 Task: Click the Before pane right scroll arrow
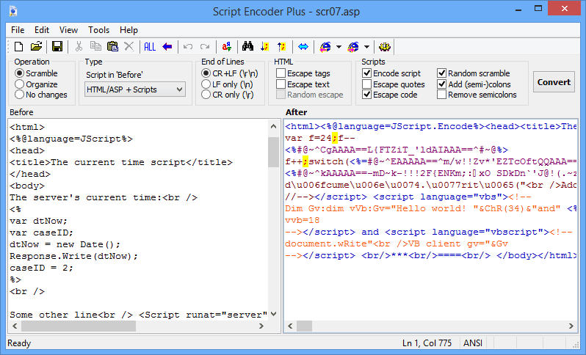tap(261, 326)
